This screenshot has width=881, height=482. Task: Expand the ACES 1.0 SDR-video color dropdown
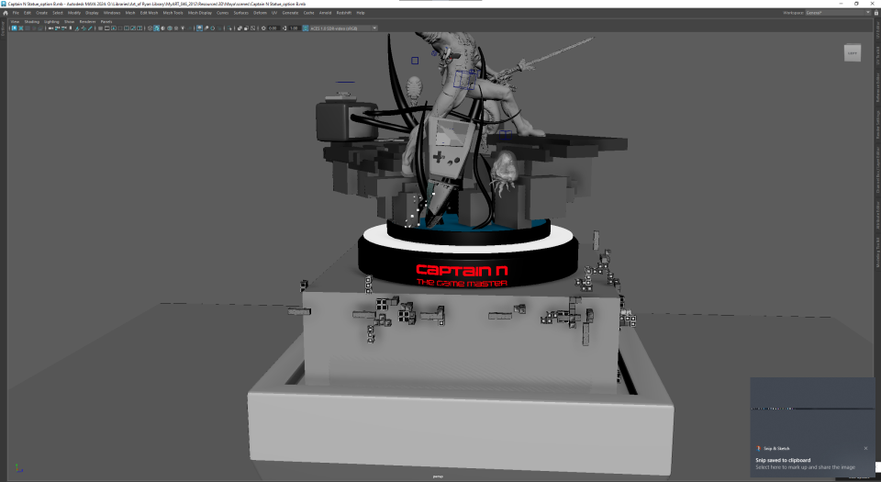click(343, 28)
